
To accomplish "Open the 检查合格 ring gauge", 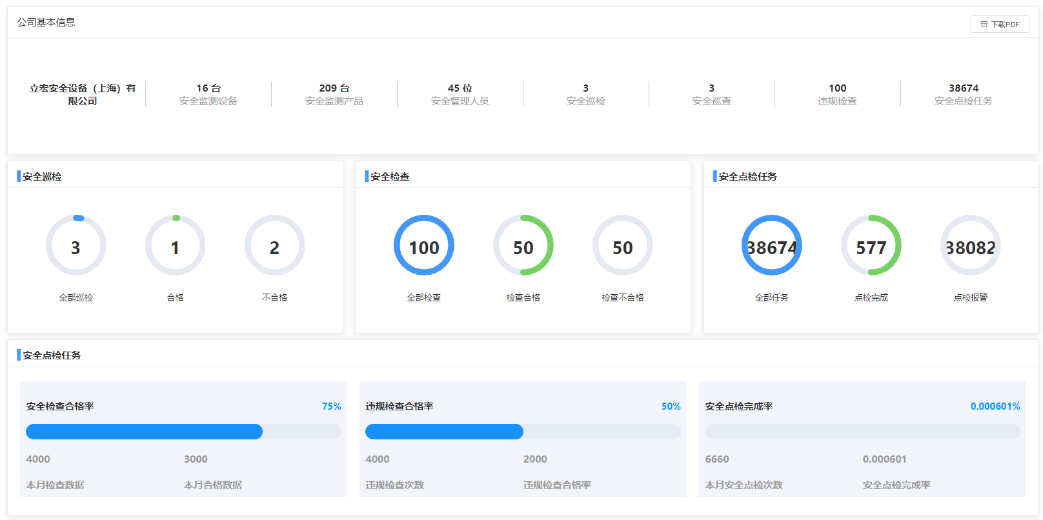I will (523, 246).
